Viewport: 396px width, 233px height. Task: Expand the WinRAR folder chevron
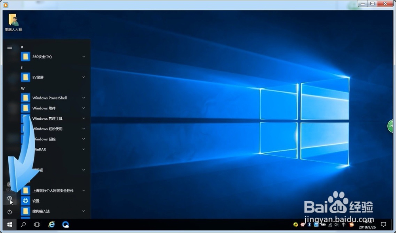[x=84, y=149]
